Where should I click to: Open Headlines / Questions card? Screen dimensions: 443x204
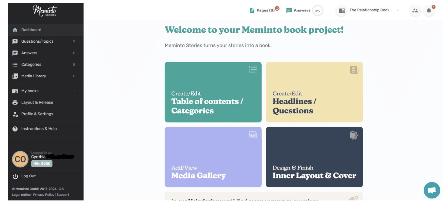tap(314, 92)
